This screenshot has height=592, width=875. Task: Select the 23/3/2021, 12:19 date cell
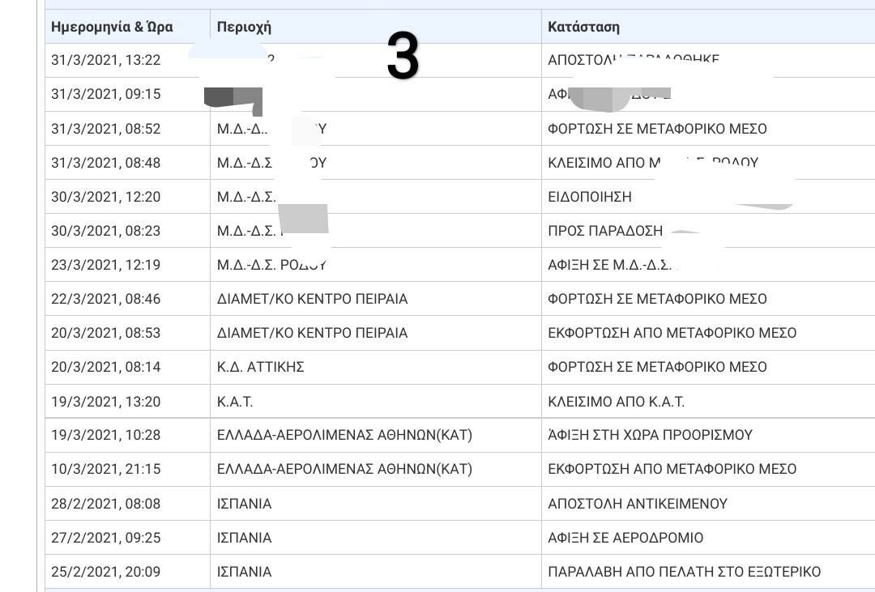click(x=105, y=265)
